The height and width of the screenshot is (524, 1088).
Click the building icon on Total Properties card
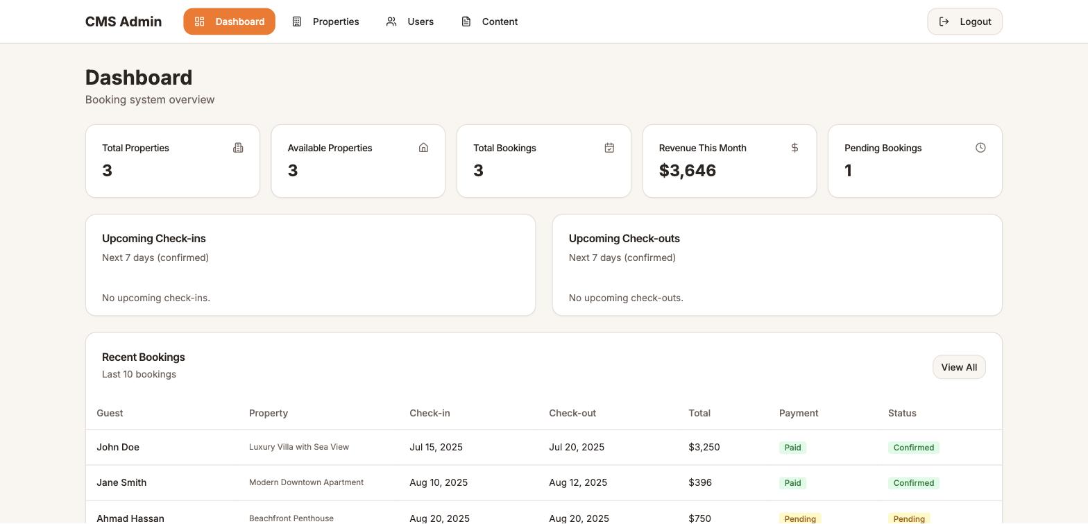click(238, 148)
